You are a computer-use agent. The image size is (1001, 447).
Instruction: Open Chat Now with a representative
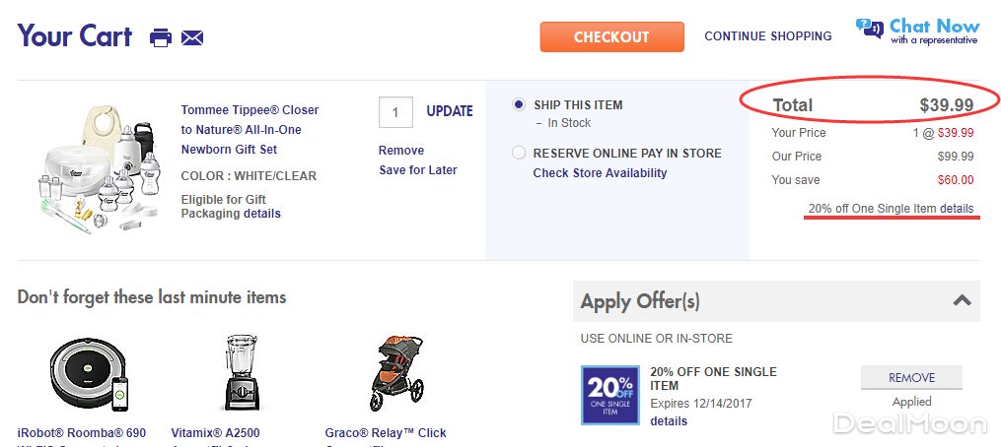(917, 32)
